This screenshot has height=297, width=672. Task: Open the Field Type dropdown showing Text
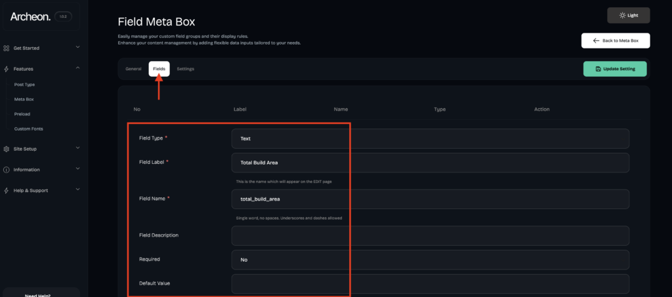pyautogui.click(x=430, y=138)
